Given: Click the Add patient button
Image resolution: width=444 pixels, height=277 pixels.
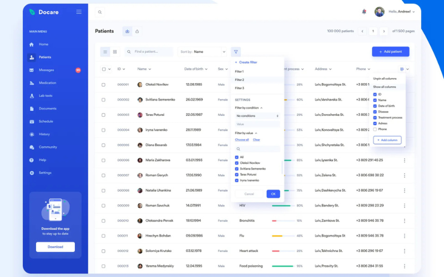Looking at the screenshot, I should click(x=390, y=52).
